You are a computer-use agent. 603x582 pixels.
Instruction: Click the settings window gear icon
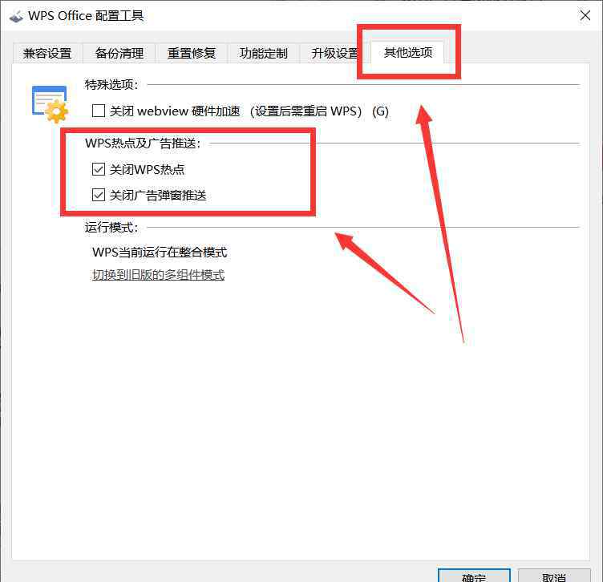[50, 104]
